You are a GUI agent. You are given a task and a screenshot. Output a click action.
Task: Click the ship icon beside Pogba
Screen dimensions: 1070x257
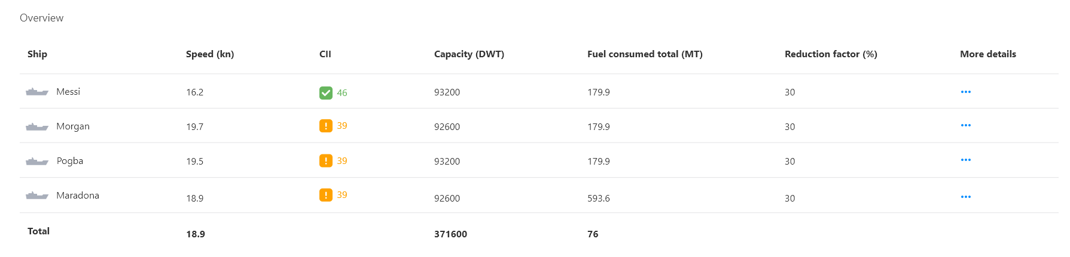click(37, 161)
